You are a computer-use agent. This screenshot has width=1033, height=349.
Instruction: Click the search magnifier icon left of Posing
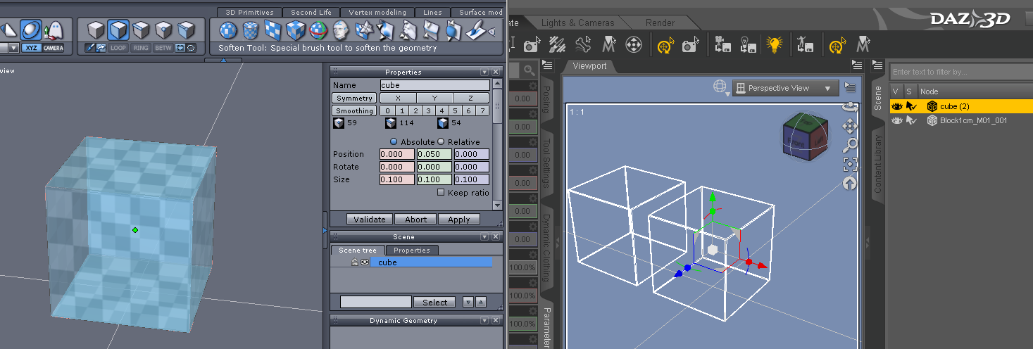529,71
